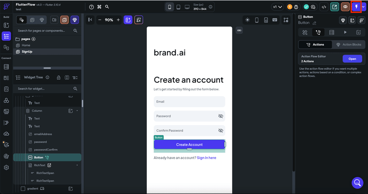
Task: Select the Action Blocks sub-tab
Action: pyautogui.click(x=349, y=45)
